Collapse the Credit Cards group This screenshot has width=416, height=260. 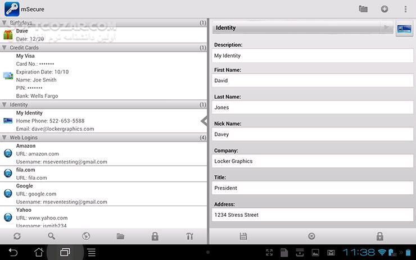(x=4, y=48)
